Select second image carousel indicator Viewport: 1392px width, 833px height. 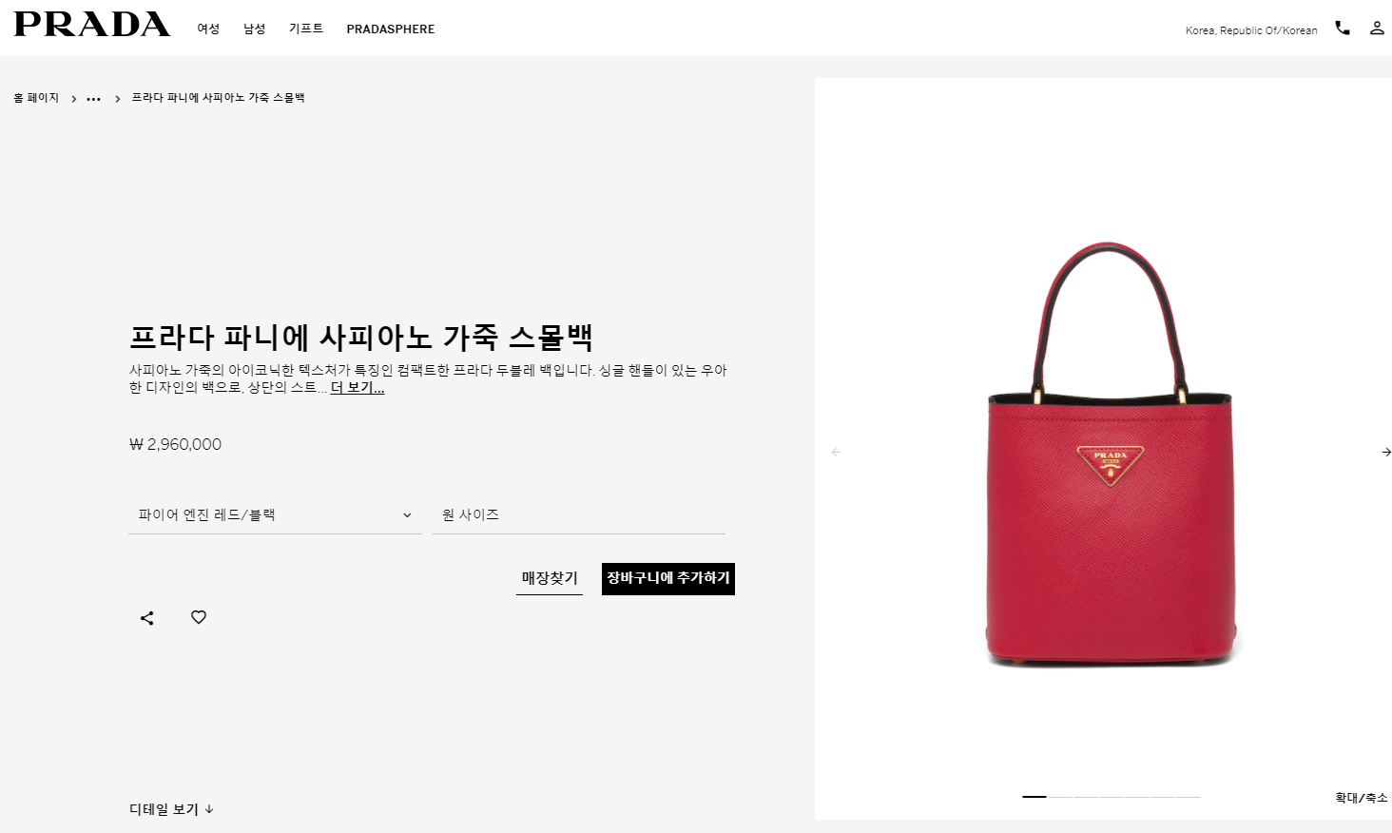click(1060, 797)
